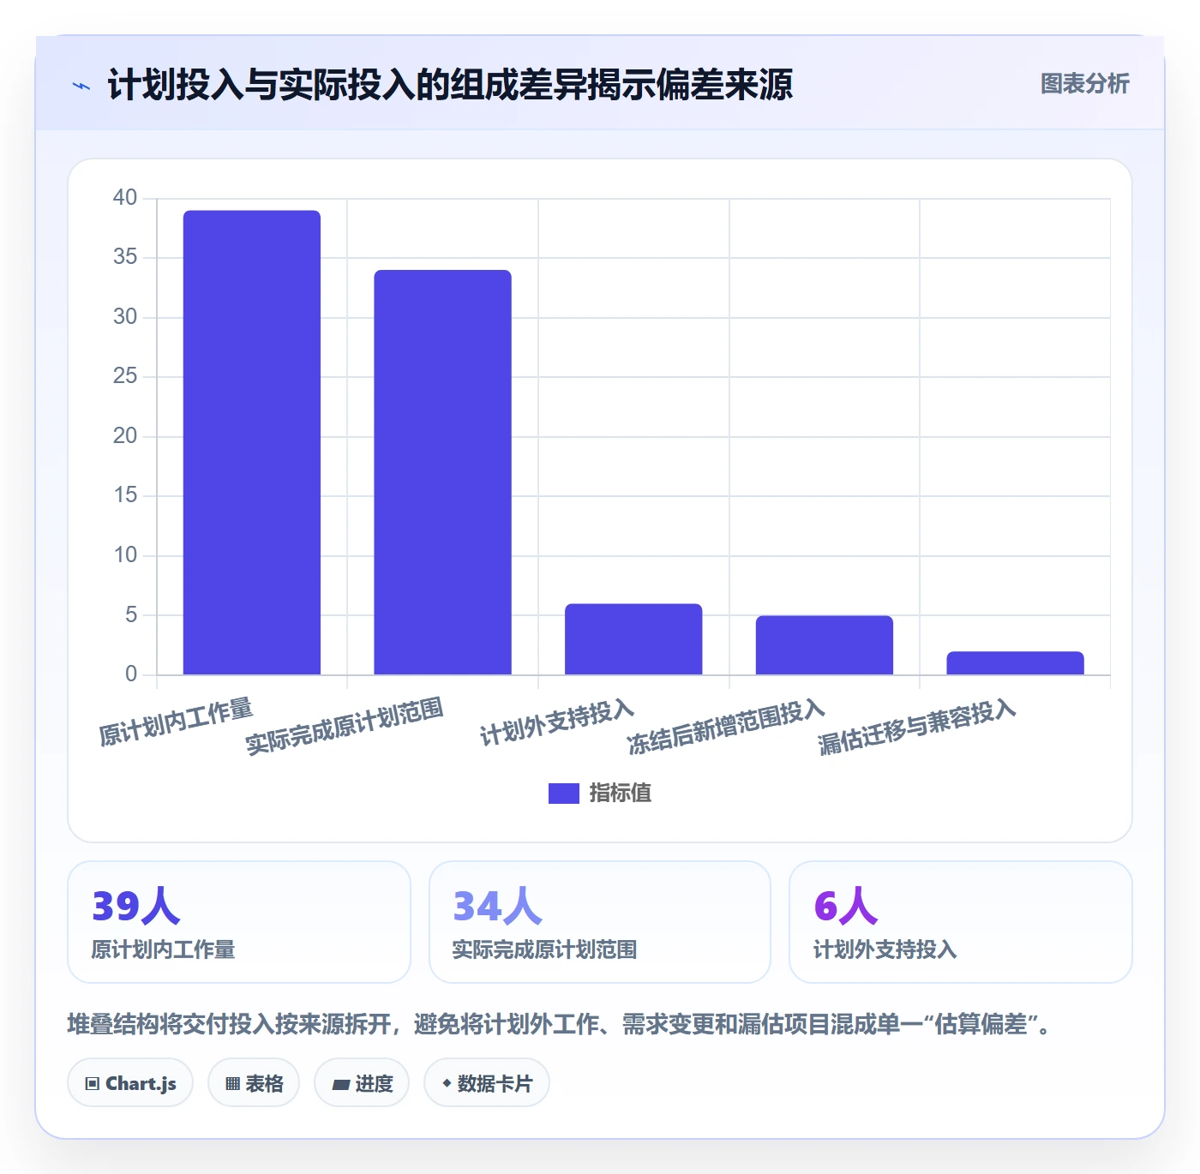Click x-axis label 实际完成原计划范围
Screen dimensions: 1200x1174
click(x=345, y=727)
